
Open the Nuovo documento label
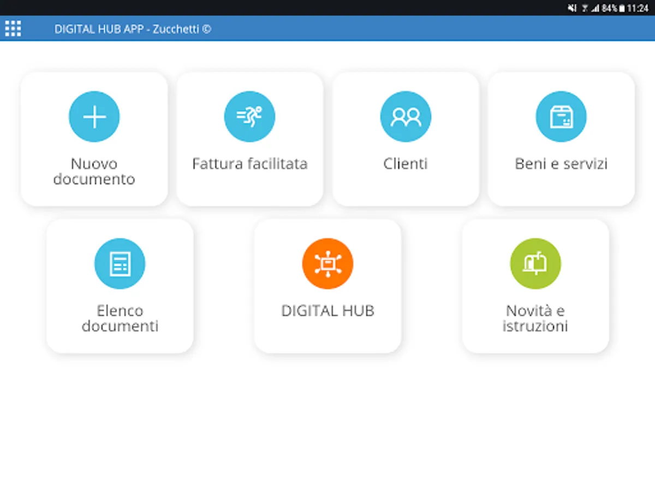tap(94, 171)
